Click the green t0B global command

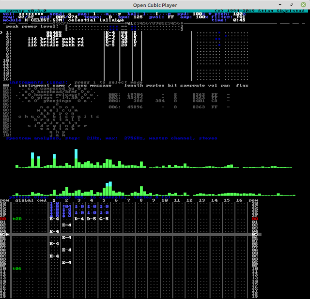click(17, 219)
